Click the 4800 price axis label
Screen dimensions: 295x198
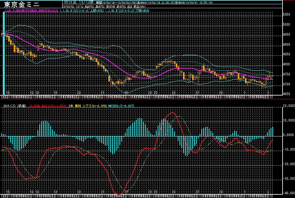click(287, 65)
